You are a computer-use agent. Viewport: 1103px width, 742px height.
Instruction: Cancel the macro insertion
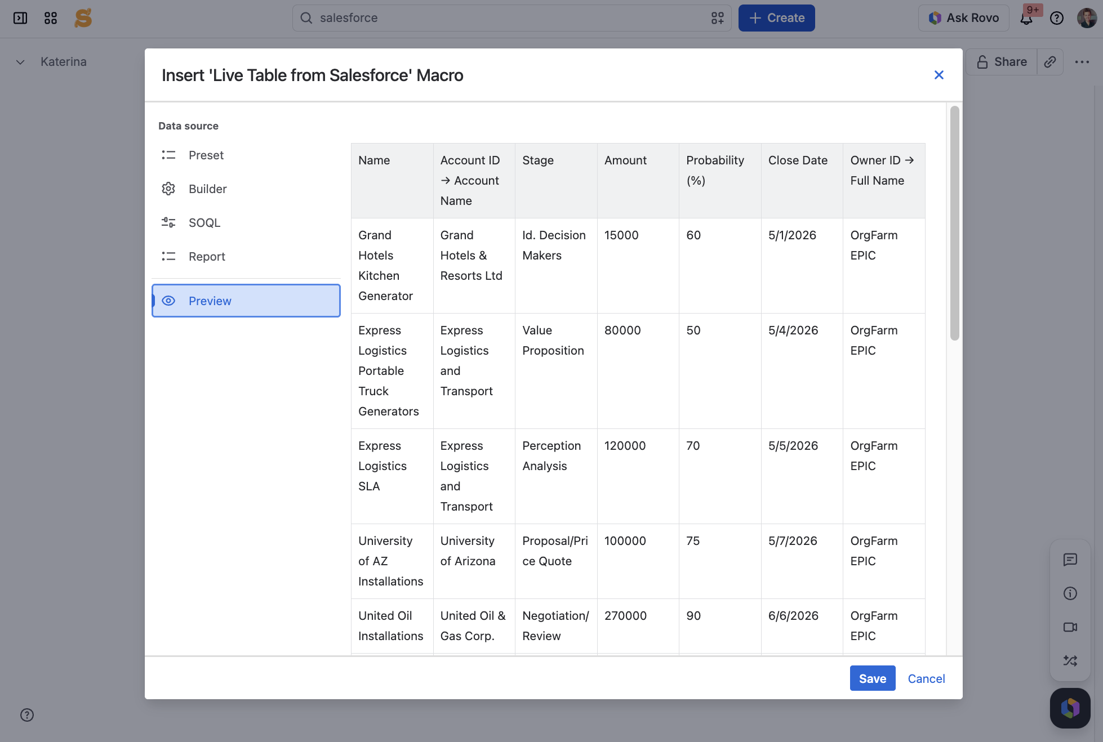(927, 678)
